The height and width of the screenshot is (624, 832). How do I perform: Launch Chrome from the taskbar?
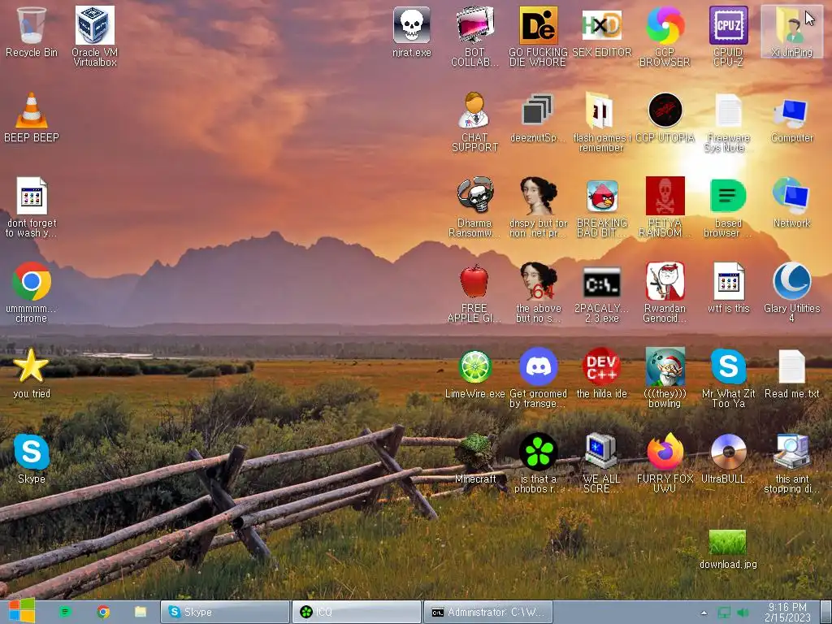pyautogui.click(x=103, y=612)
